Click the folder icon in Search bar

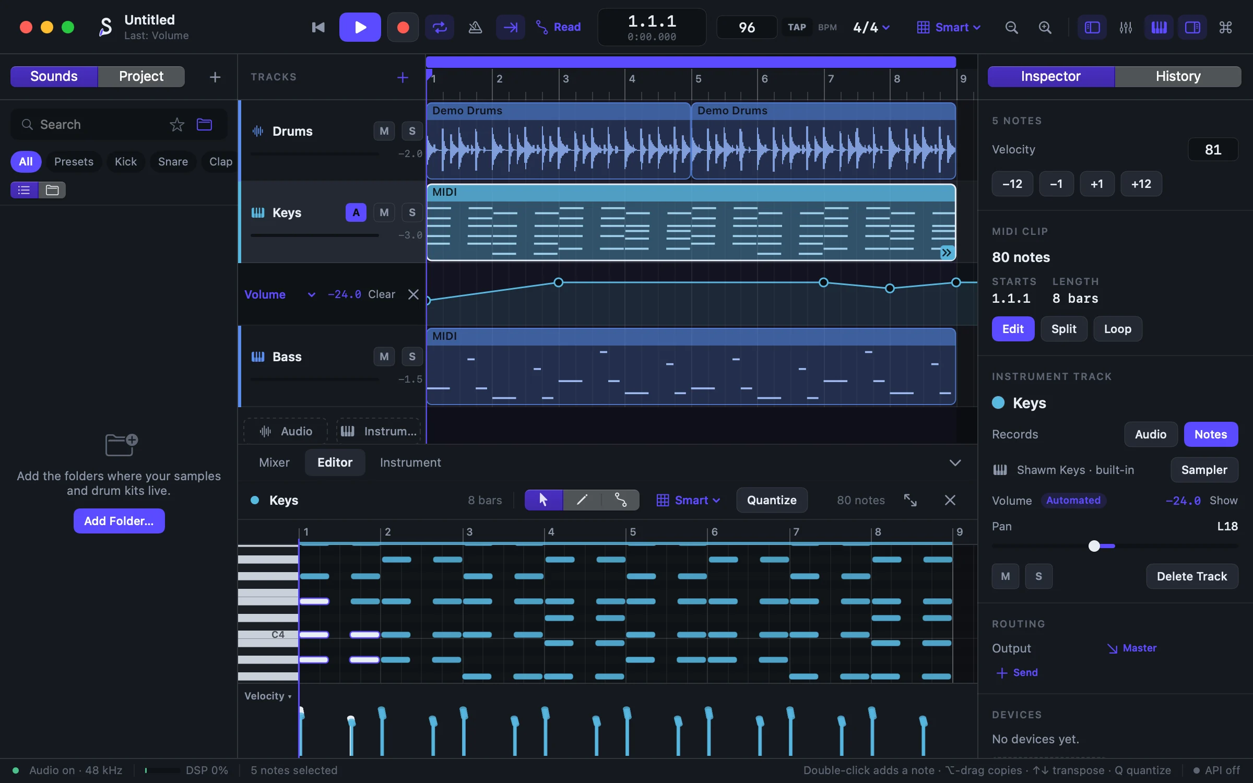[x=204, y=124]
